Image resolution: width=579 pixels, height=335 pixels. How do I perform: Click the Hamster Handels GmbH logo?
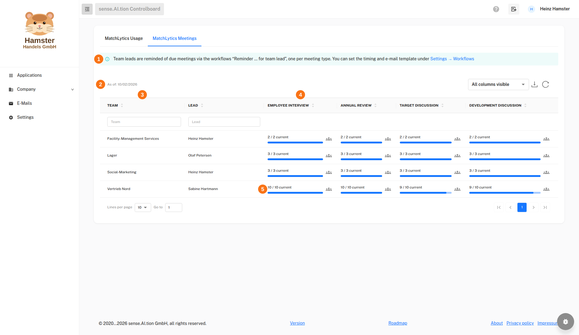click(x=40, y=30)
